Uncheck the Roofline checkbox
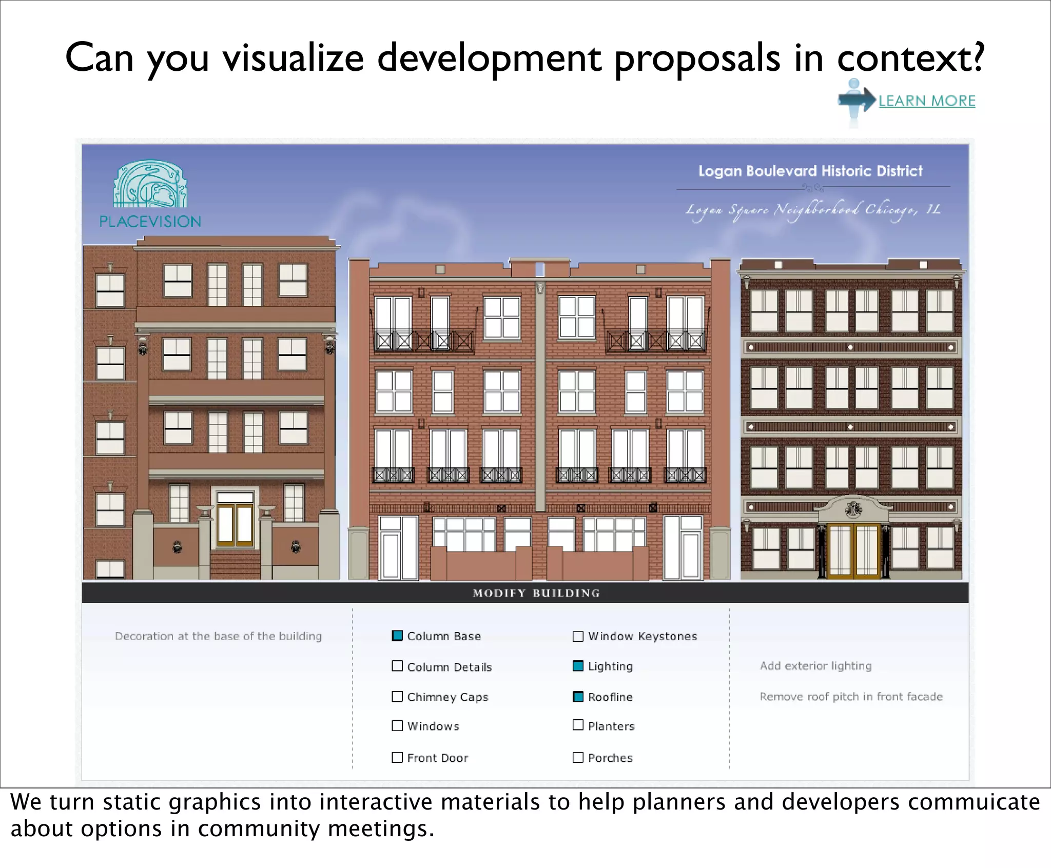 pyautogui.click(x=578, y=697)
